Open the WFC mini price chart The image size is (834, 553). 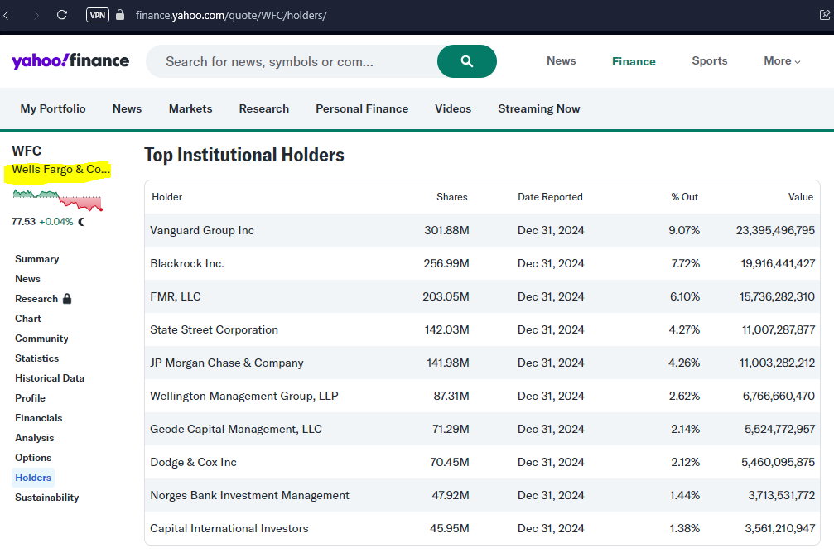57,200
